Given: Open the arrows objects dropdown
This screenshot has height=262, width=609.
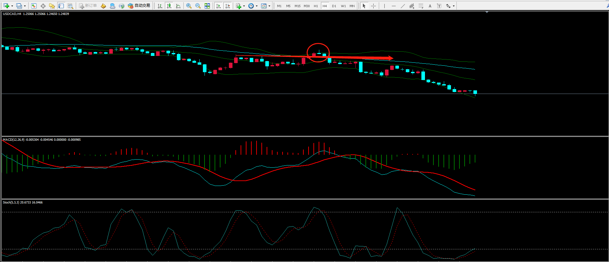Looking at the screenshot, I should 454,6.
